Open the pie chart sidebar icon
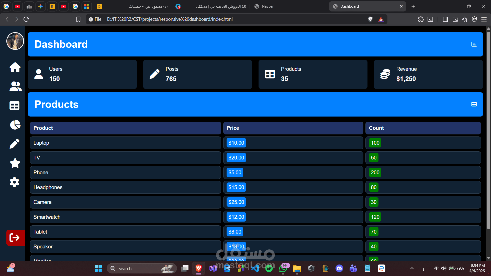Image resolution: width=491 pixels, height=276 pixels. pos(15,125)
